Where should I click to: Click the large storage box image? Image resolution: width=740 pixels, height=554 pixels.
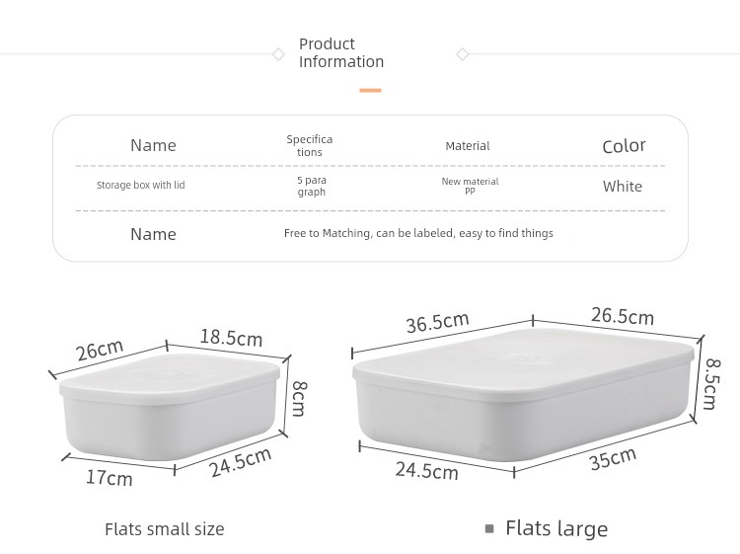pyautogui.click(x=523, y=394)
